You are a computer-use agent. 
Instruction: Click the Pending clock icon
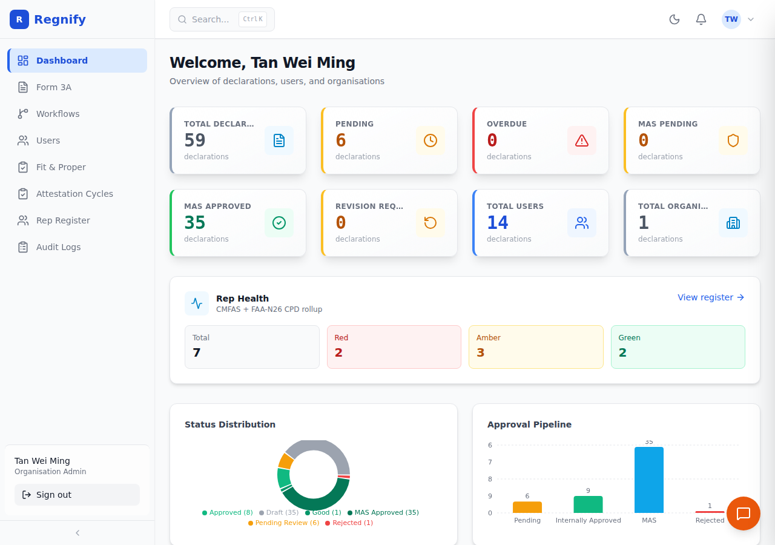430,140
